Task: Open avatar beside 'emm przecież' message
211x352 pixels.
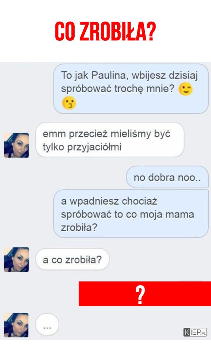Action: [x=17, y=145]
